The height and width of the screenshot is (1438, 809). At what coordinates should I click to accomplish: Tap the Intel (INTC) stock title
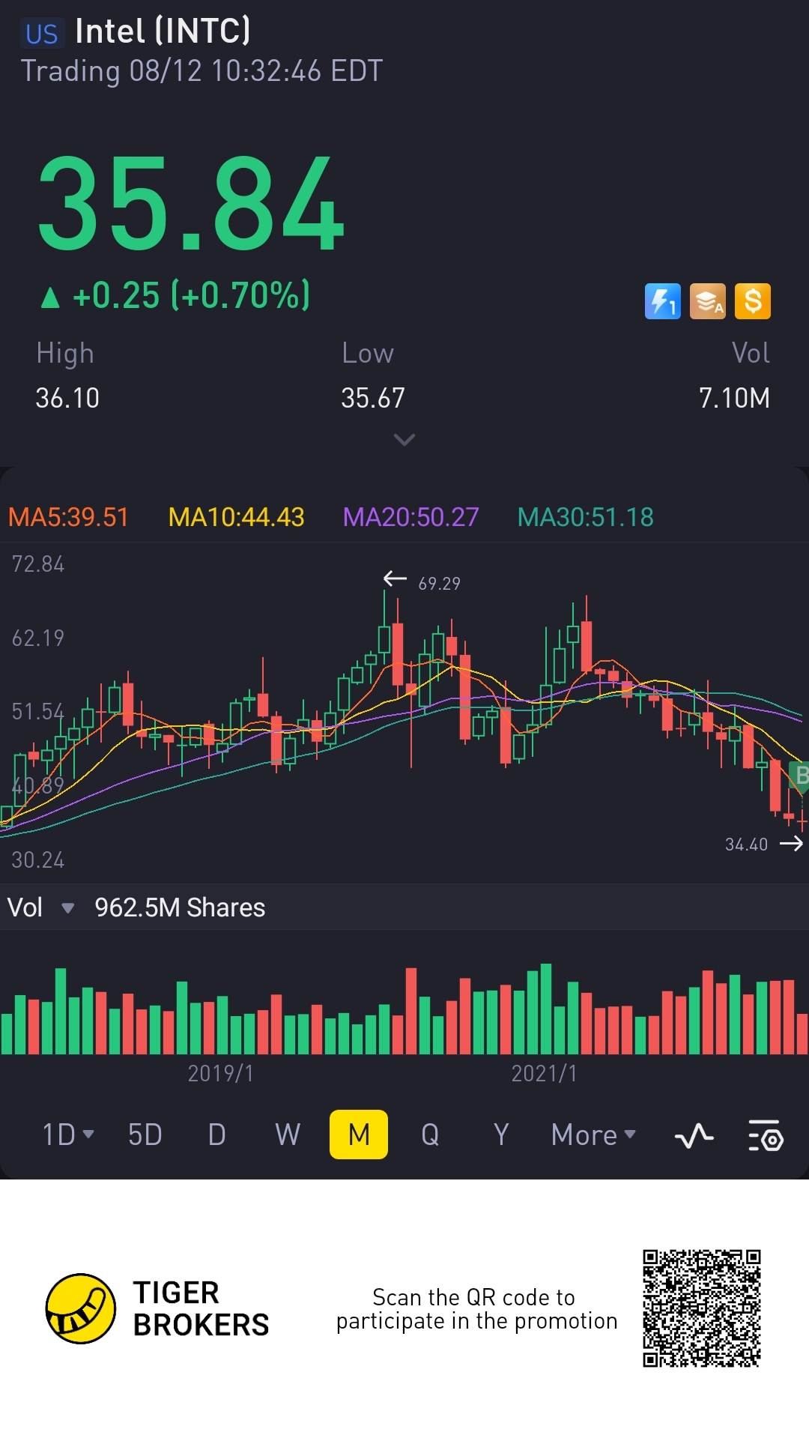[x=163, y=31]
